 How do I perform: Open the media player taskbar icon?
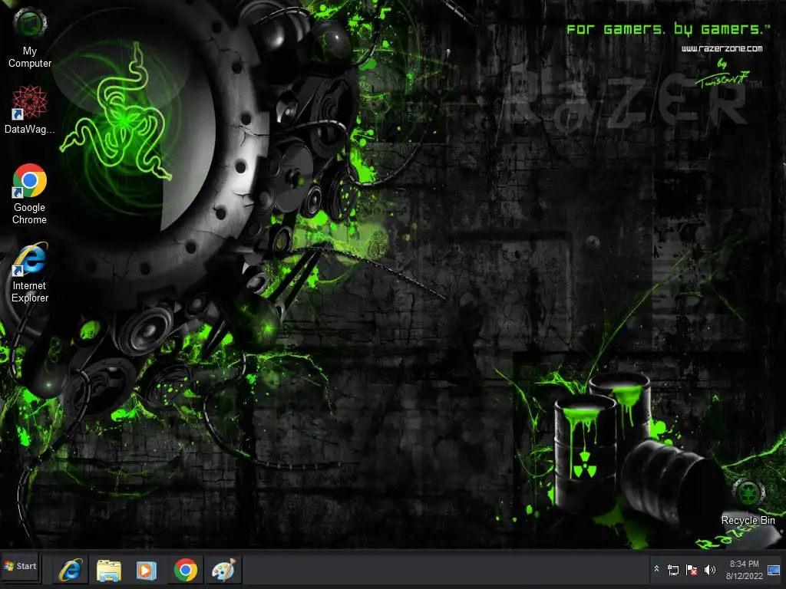(147, 570)
